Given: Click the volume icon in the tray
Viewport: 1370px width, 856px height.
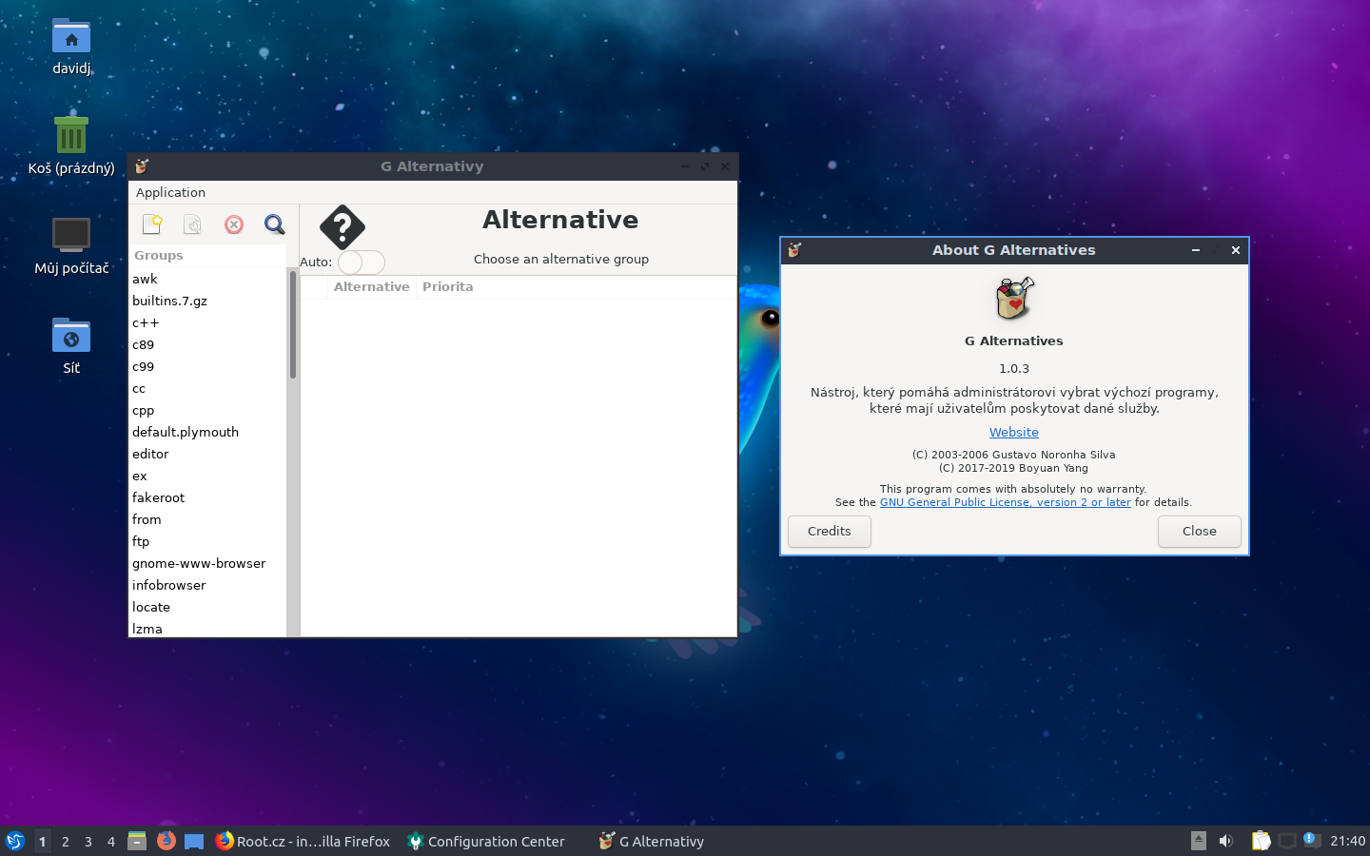Looking at the screenshot, I should pyautogui.click(x=1225, y=841).
